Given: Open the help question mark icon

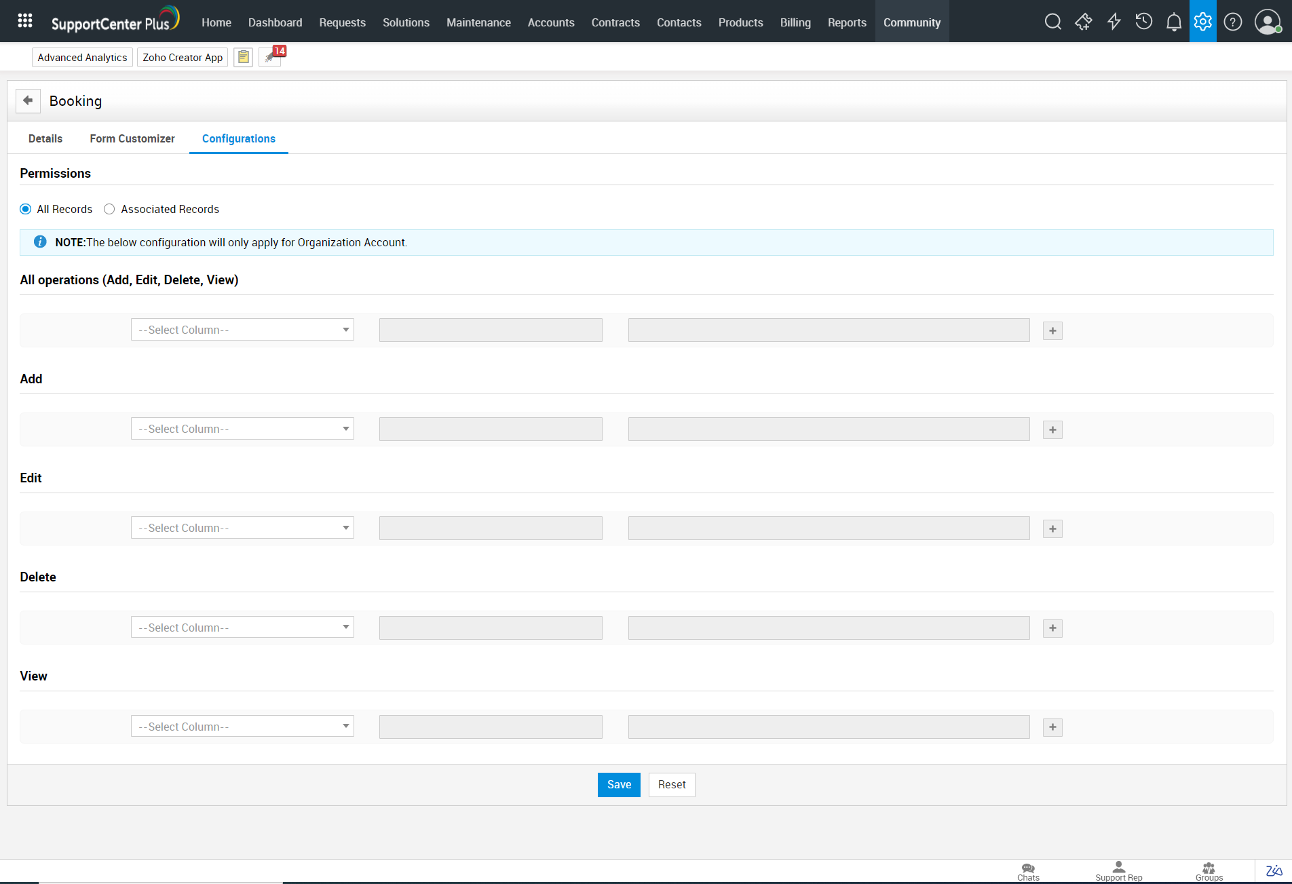Looking at the screenshot, I should coord(1232,22).
